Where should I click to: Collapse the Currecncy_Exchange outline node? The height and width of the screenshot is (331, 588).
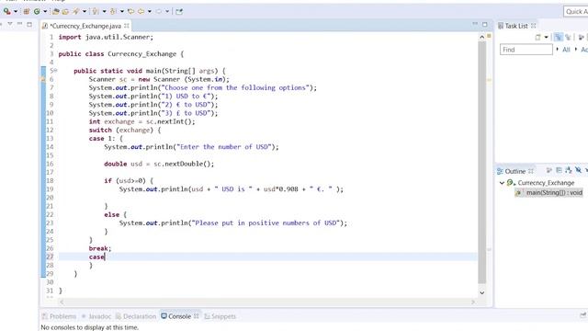click(502, 183)
